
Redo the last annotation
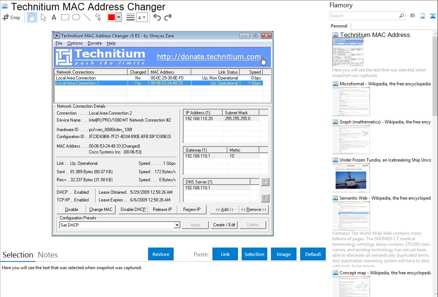[168, 17]
